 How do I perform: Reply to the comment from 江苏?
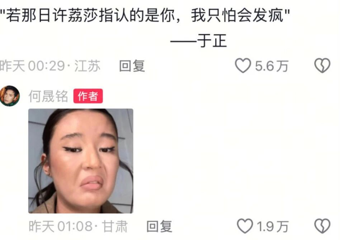coord(132,66)
